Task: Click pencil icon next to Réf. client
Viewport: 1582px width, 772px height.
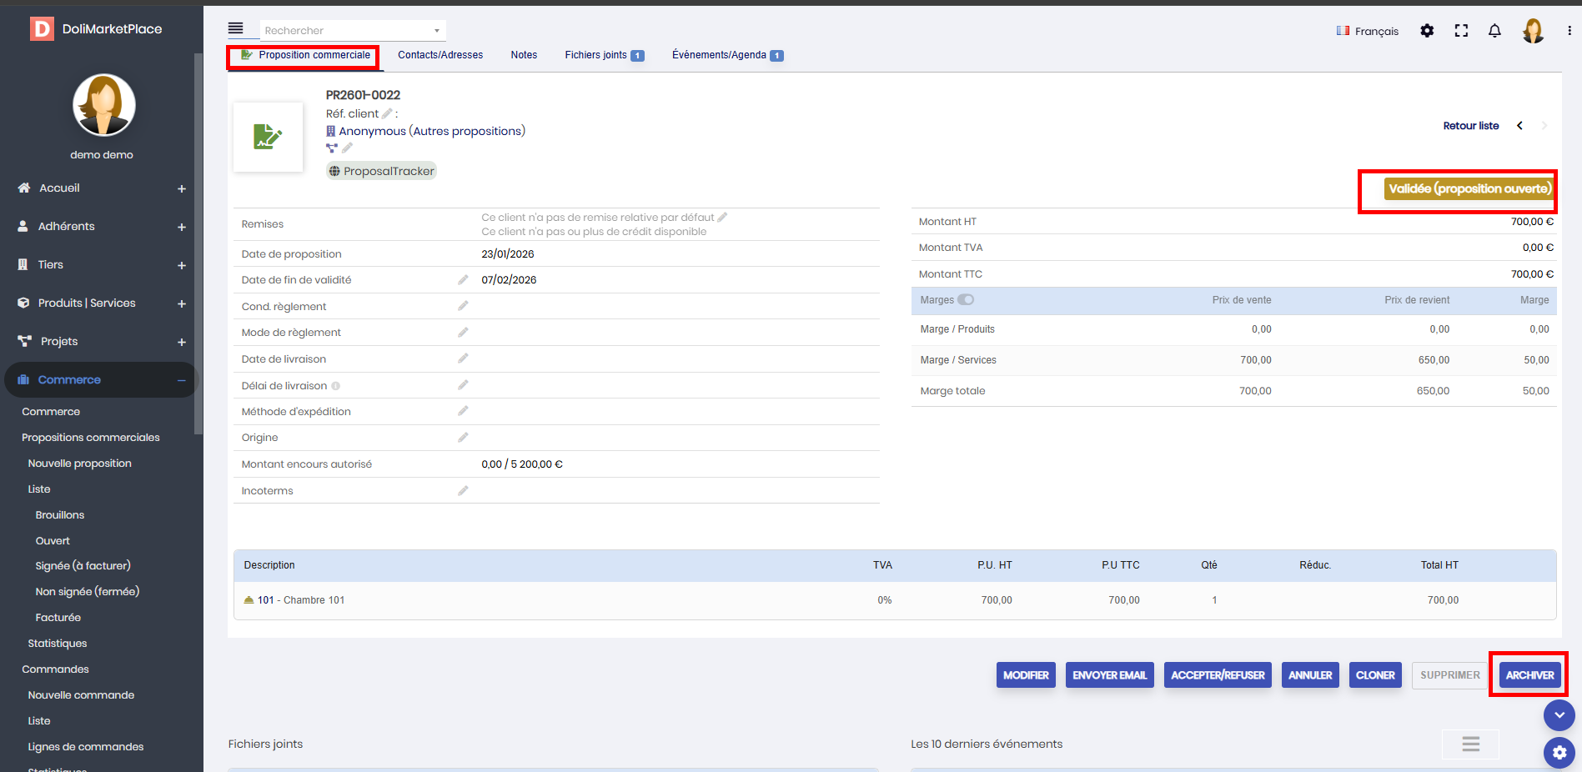Action: pyautogui.click(x=387, y=114)
